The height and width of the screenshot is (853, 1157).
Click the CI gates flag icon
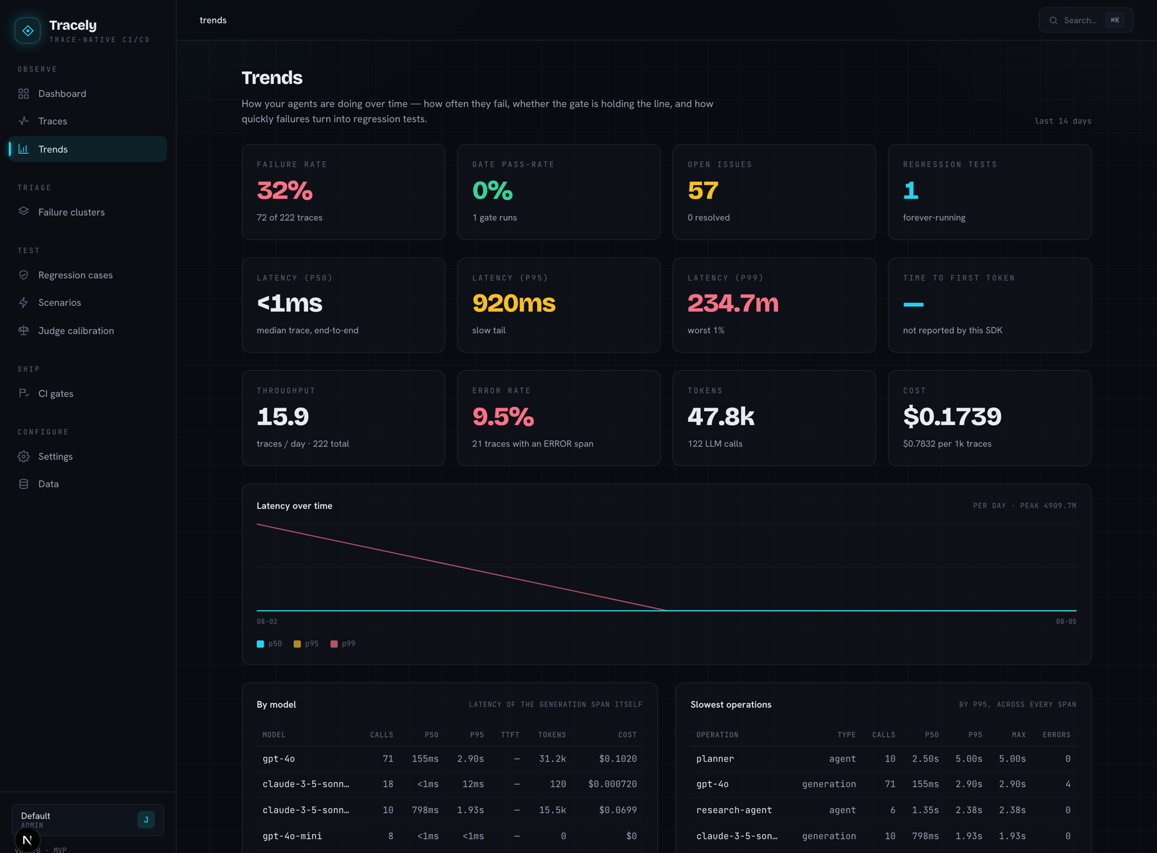(x=24, y=393)
